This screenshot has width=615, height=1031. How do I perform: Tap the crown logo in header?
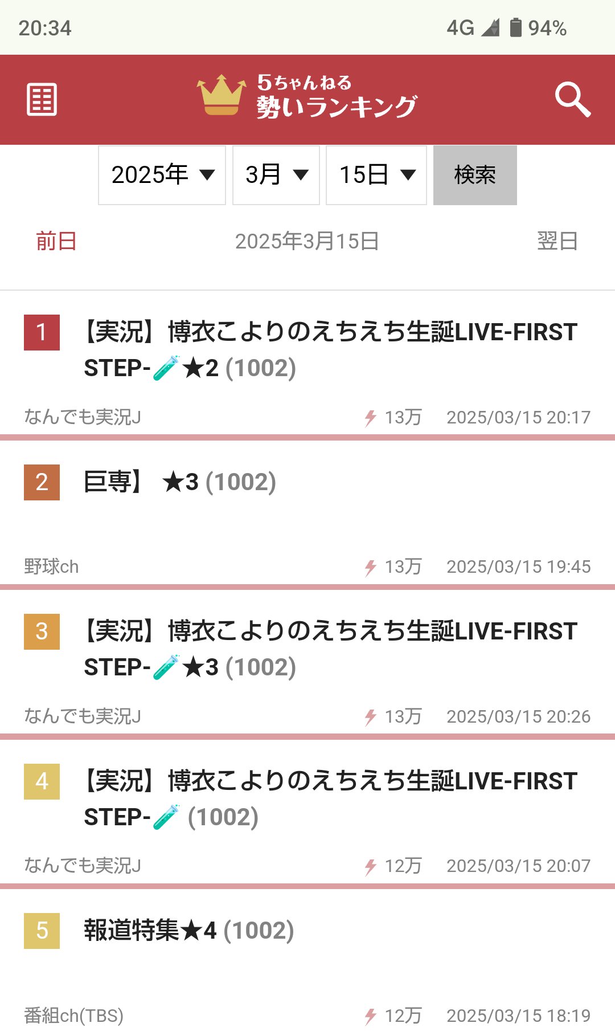pyautogui.click(x=221, y=96)
